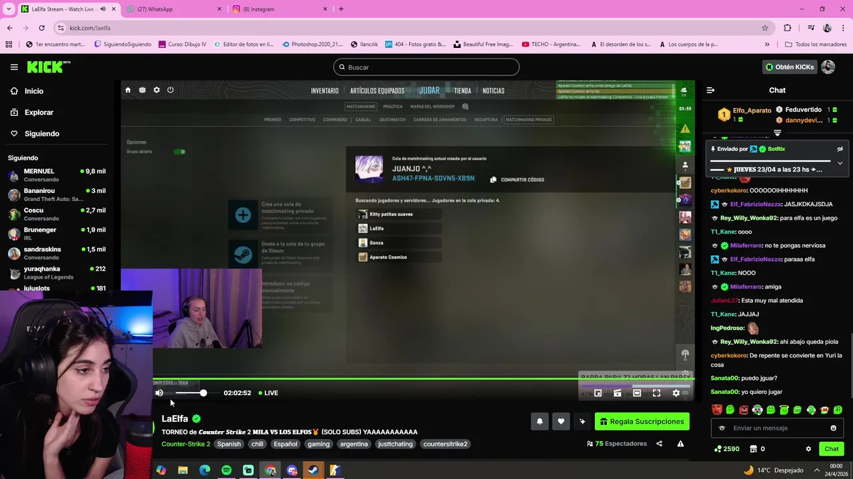
Task: Switch to the Instagram browser tab
Action: [x=279, y=9]
